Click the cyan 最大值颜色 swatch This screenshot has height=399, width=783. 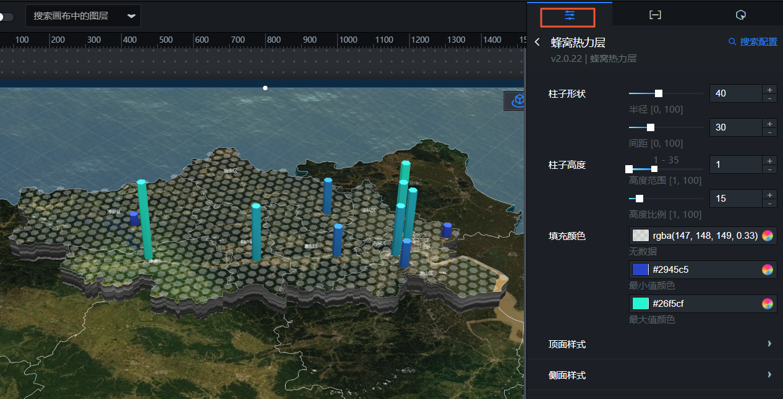coord(641,304)
